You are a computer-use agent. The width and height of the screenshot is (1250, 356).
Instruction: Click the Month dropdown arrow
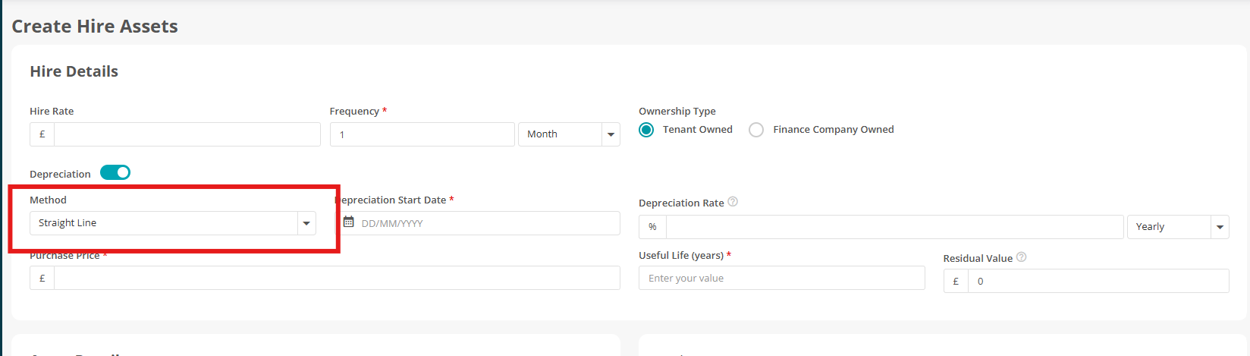pyautogui.click(x=611, y=134)
